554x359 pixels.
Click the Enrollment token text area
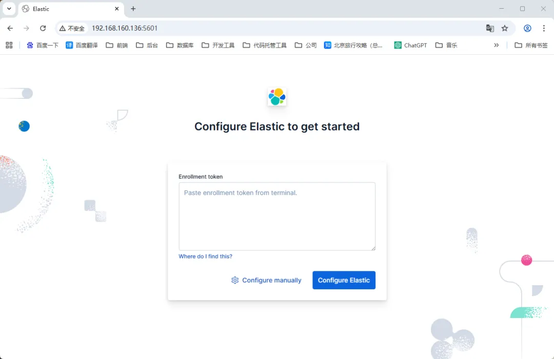coord(277,216)
